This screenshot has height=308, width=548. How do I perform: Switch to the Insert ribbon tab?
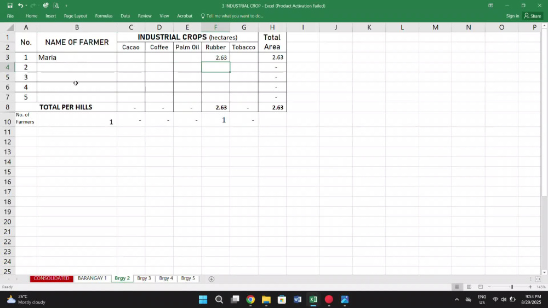50,16
